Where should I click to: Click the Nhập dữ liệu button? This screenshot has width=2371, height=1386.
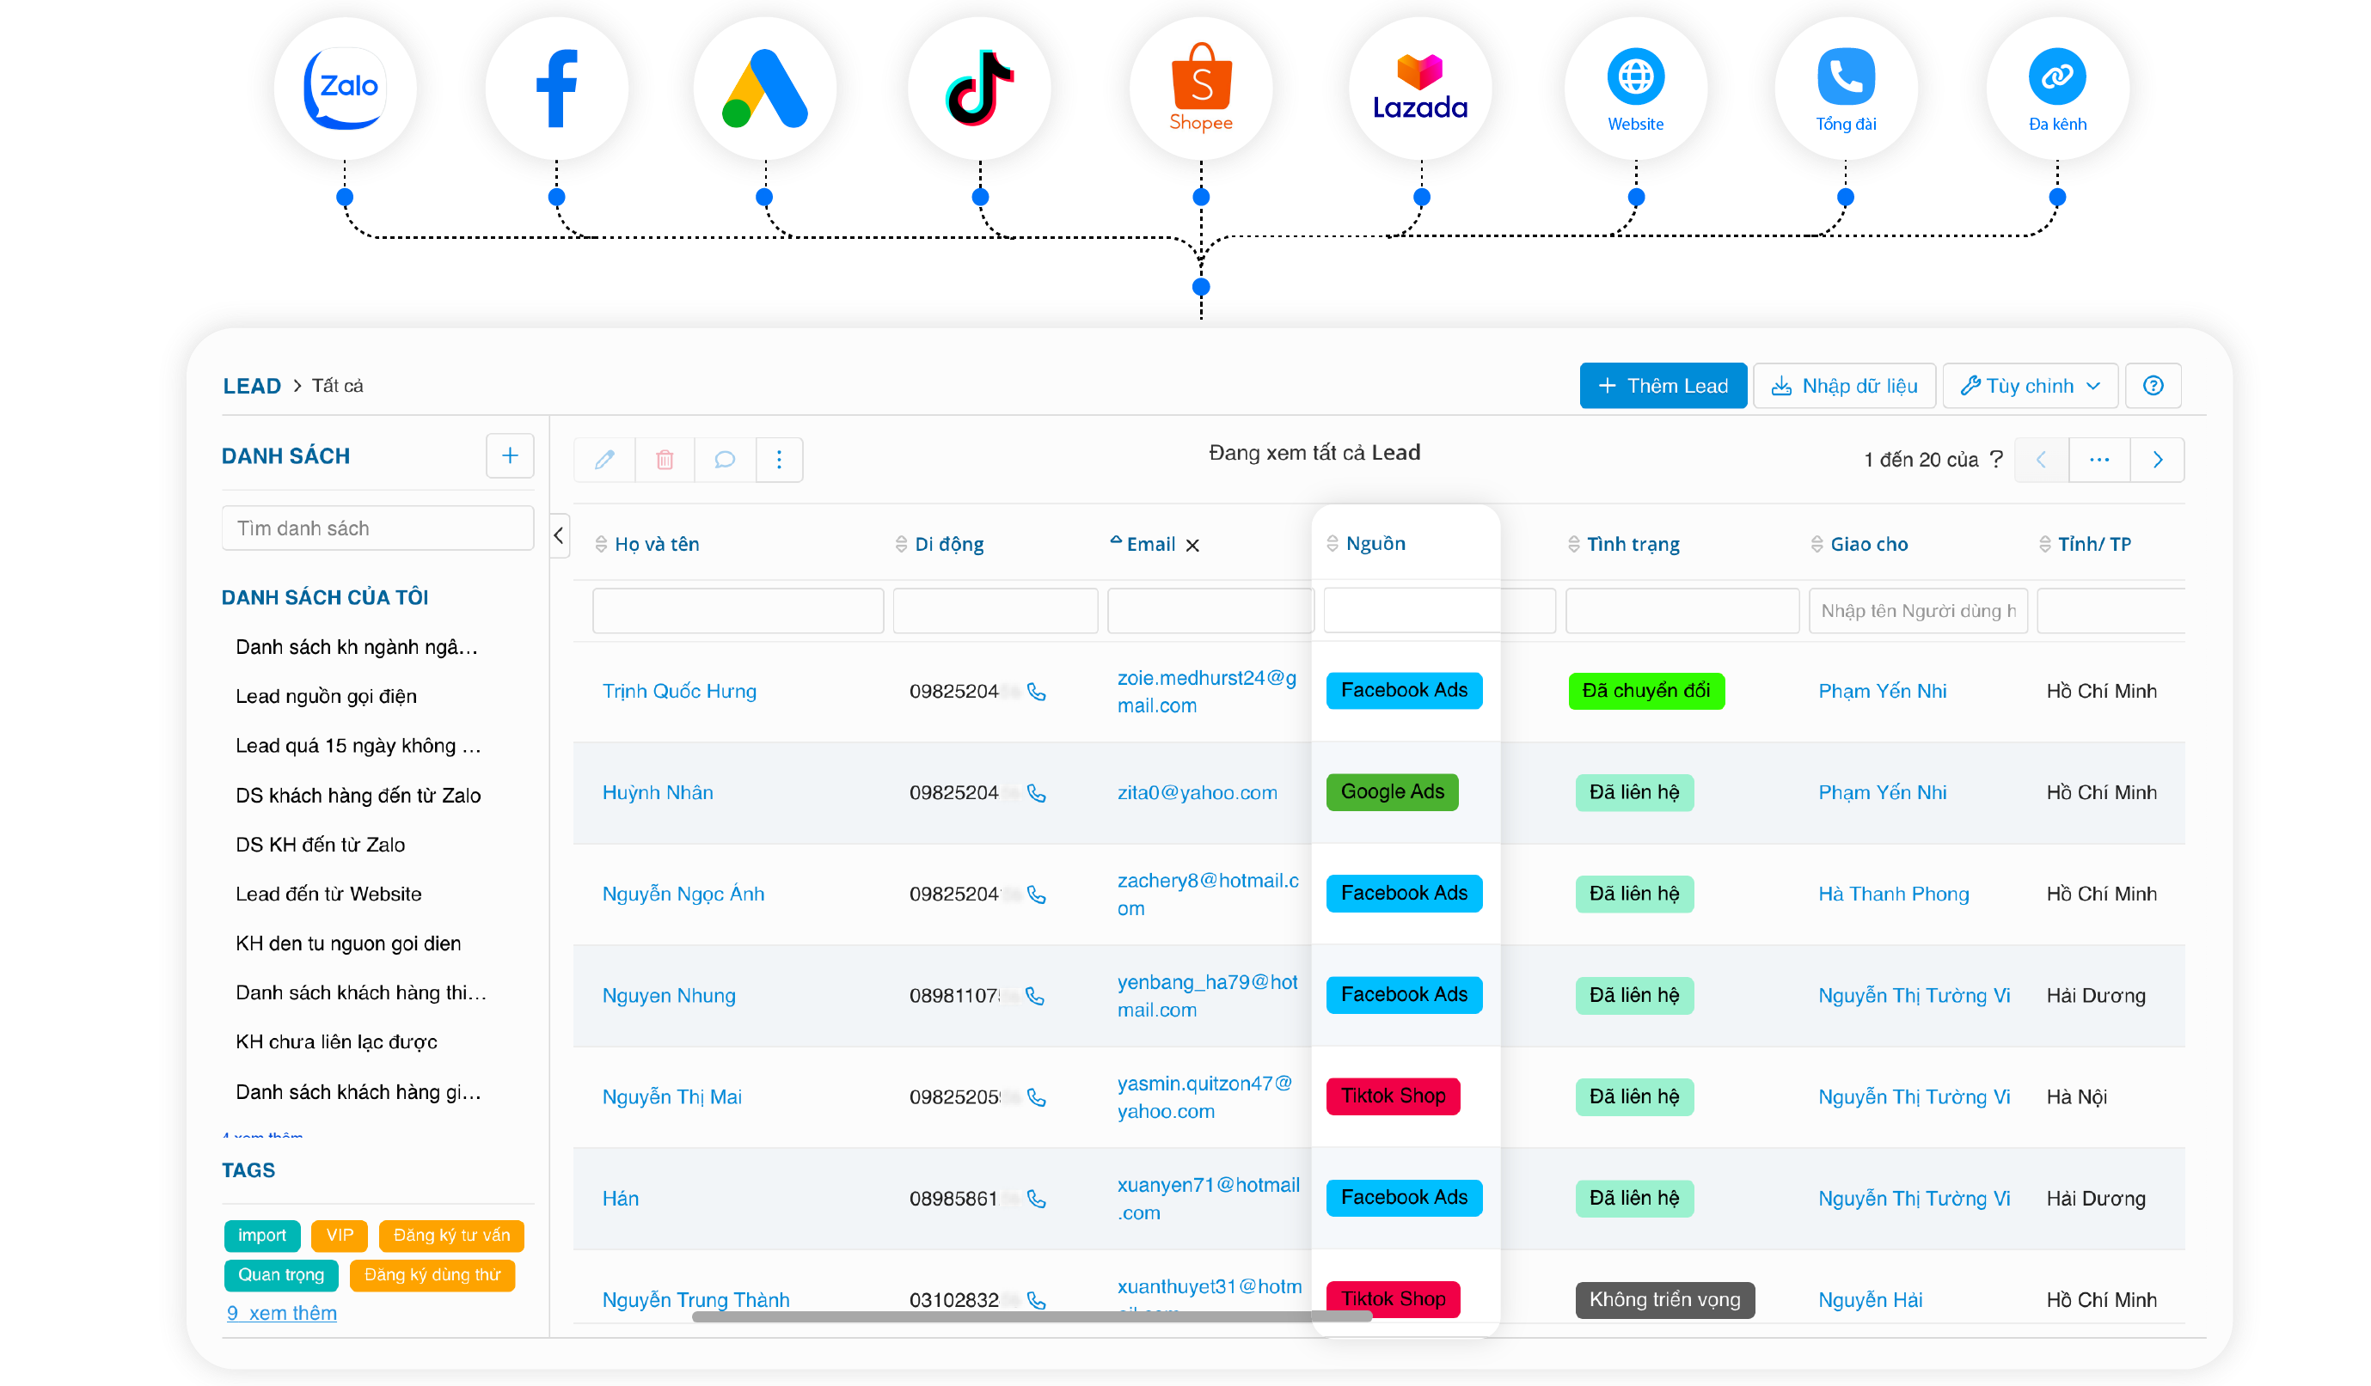point(1844,386)
